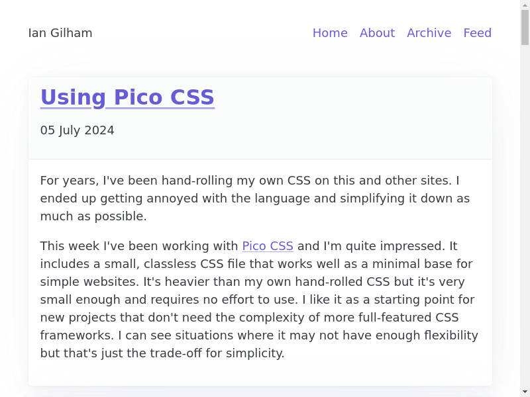The width and height of the screenshot is (530, 397).
Task: Follow the inline Pico CSS link
Action: point(268,246)
